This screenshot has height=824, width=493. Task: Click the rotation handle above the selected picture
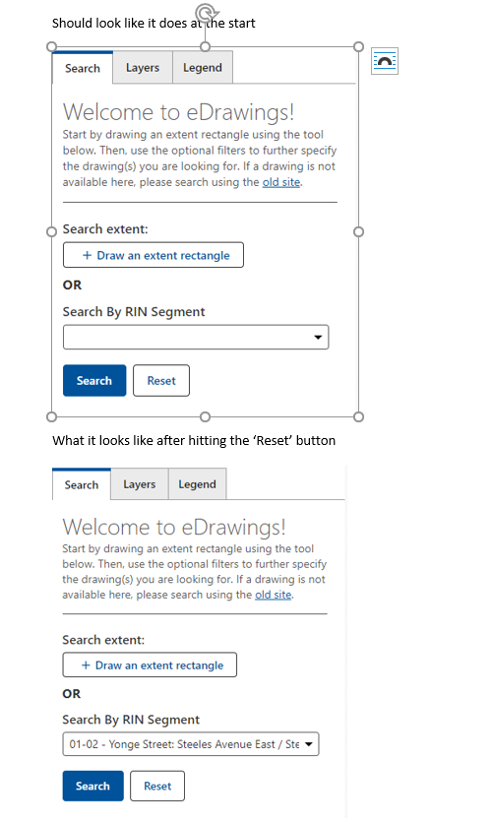(x=206, y=13)
